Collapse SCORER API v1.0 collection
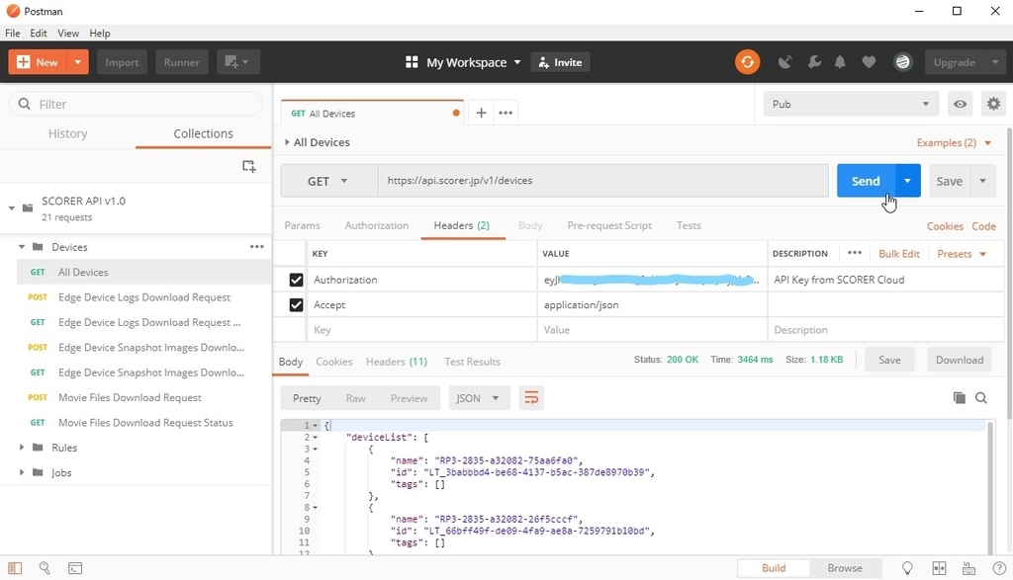 (12, 207)
